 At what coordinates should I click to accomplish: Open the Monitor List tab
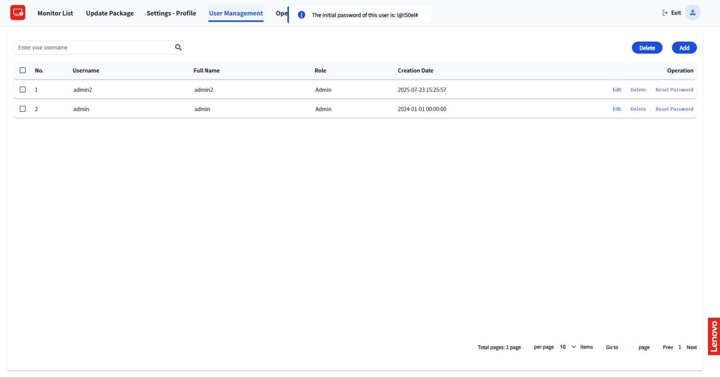(55, 13)
